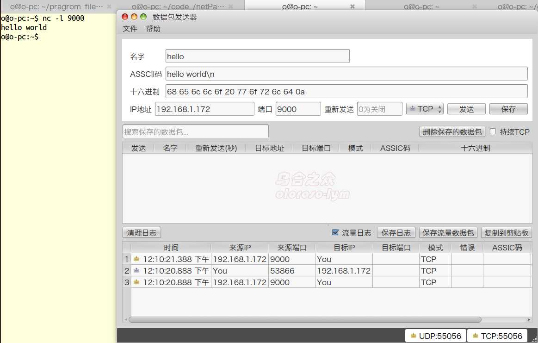This screenshot has width=538, height=343.
Task: Click the received-packet icon in log row 1
Action: pos(136,259)
